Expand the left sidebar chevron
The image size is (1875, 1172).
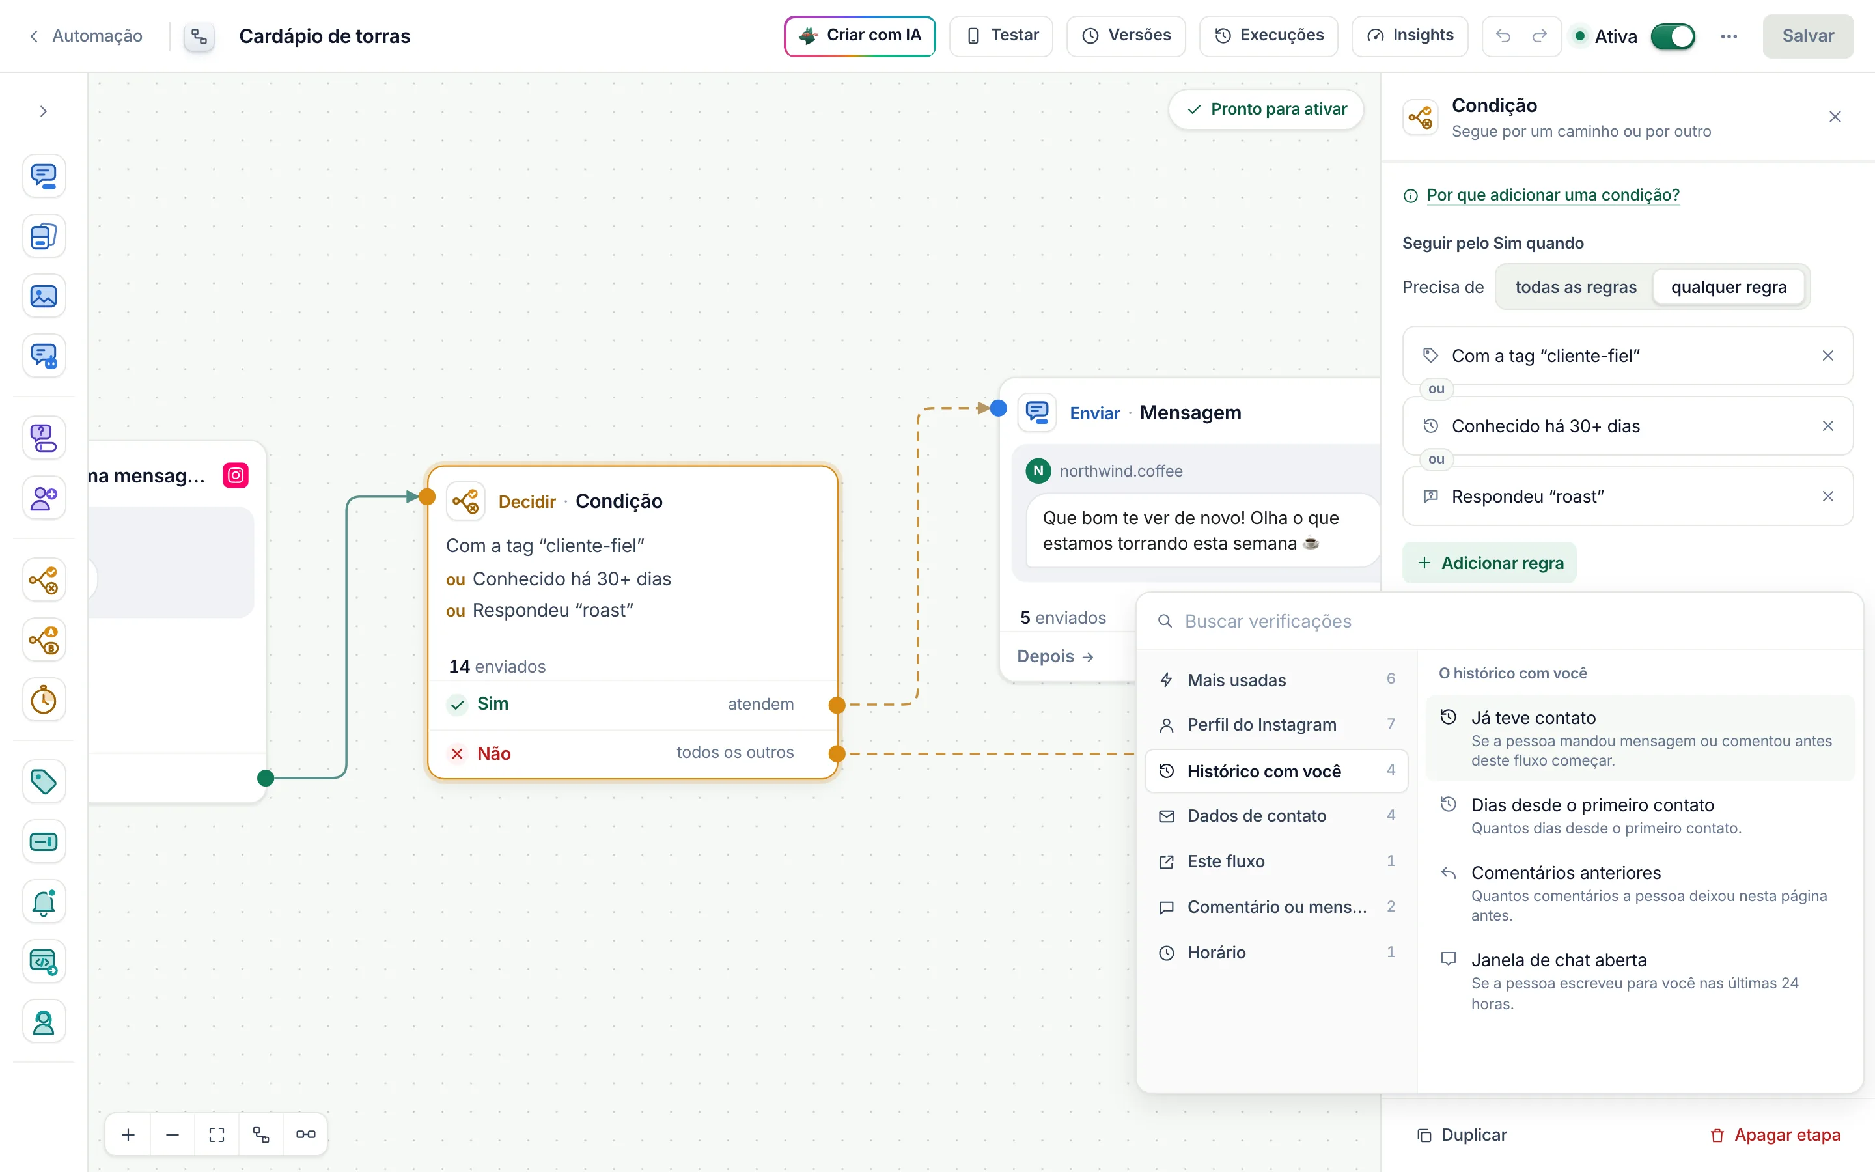(44, 111)
